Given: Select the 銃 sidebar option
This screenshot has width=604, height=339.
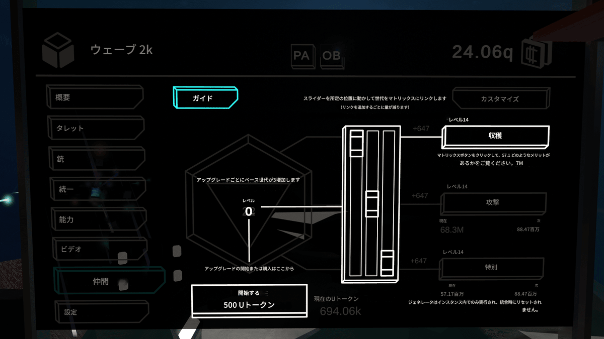Looking at the screenshot, I should (x=96, y=158).
